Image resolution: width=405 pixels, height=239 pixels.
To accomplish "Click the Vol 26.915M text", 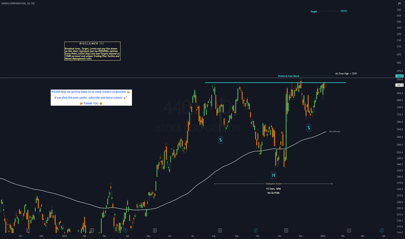I will 273,193.
